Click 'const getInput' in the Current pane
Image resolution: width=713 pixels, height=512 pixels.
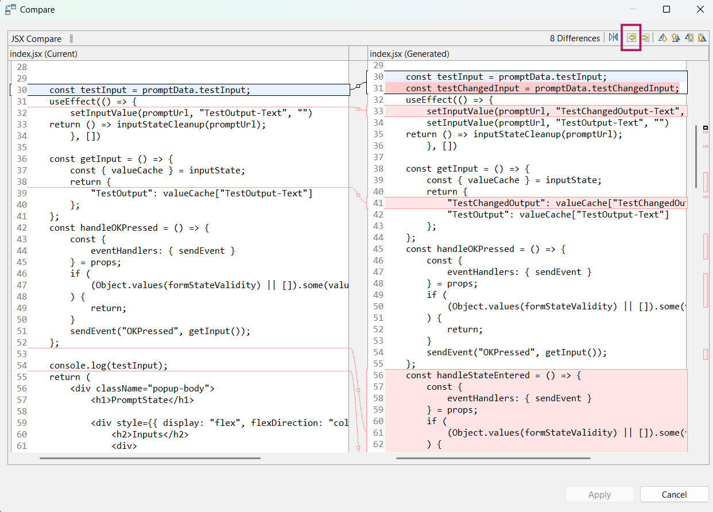tap(111, 158)
